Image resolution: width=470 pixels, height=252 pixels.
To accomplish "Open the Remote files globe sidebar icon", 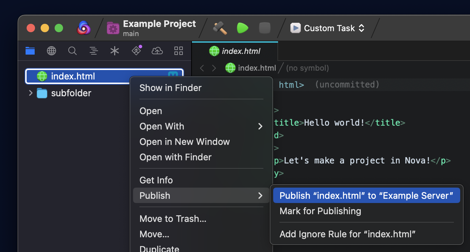I will tap(51, 51).
